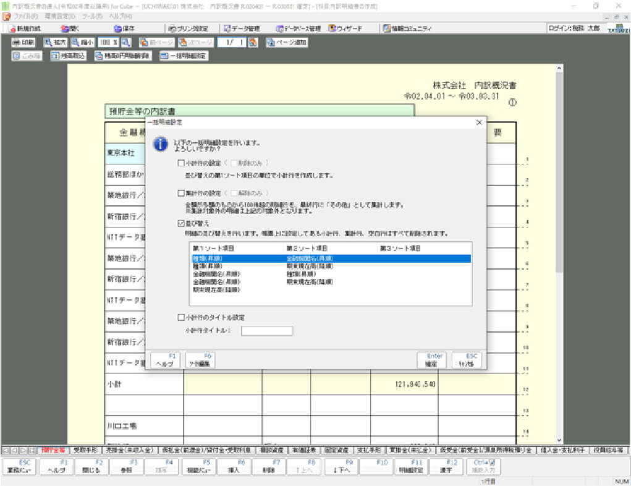The image size is (631, 486).
Task: Confirm the dialog with the Enter 確定 button
Action: 431,360
